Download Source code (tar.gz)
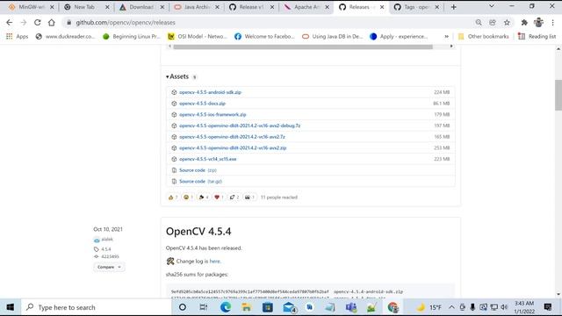Viewport: 562px width, 316px height. pyautogui.click(x=201, y=182)
